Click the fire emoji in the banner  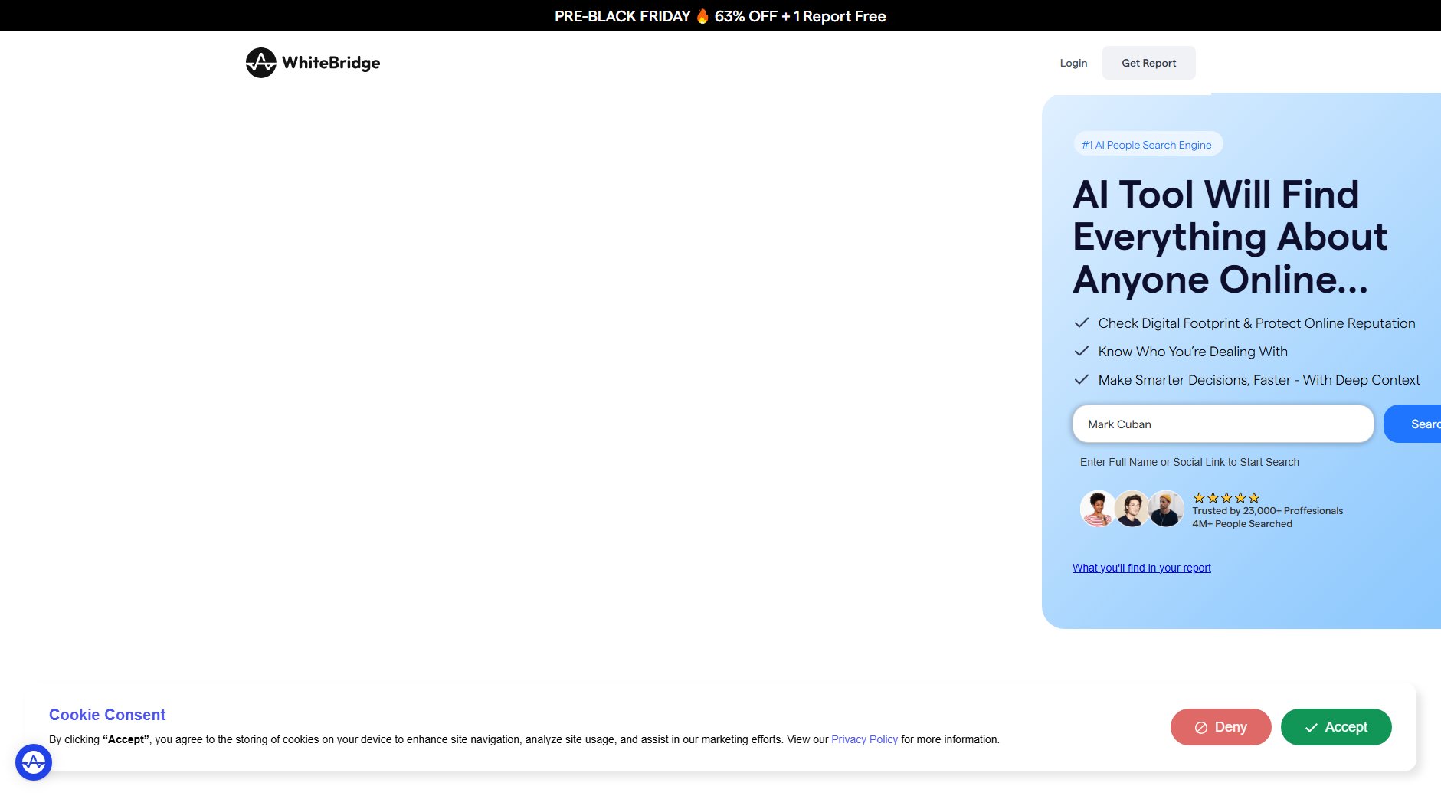point(702,15)
